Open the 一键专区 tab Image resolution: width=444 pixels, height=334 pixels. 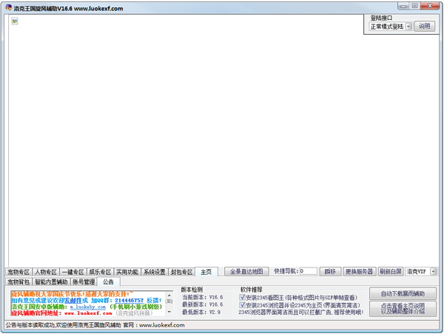click(73, 272)
